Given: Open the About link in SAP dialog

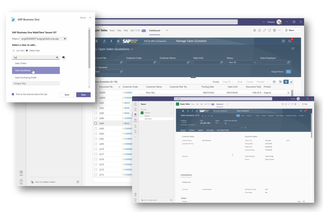Looking at the screenshot, I should click(x=83, y=18).
